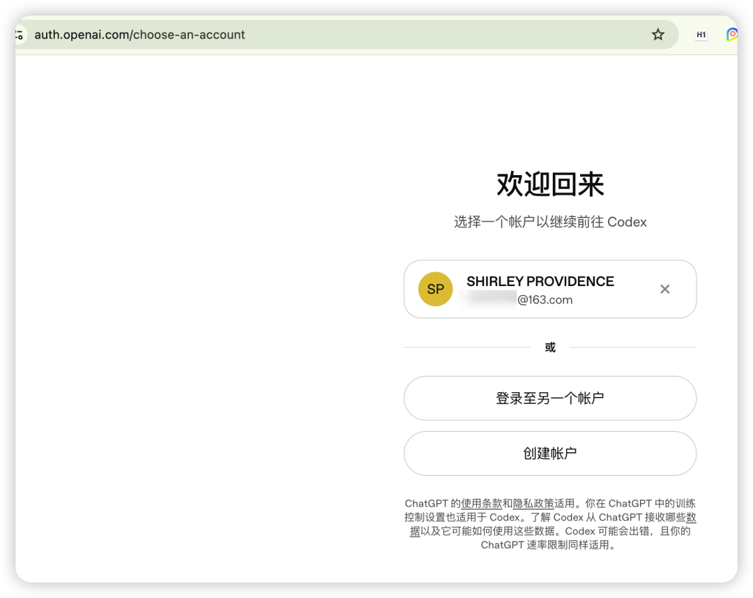This screenshot has width=753, height=598.
Task: Click the word Codex in the subtitle
Action: 627,222
